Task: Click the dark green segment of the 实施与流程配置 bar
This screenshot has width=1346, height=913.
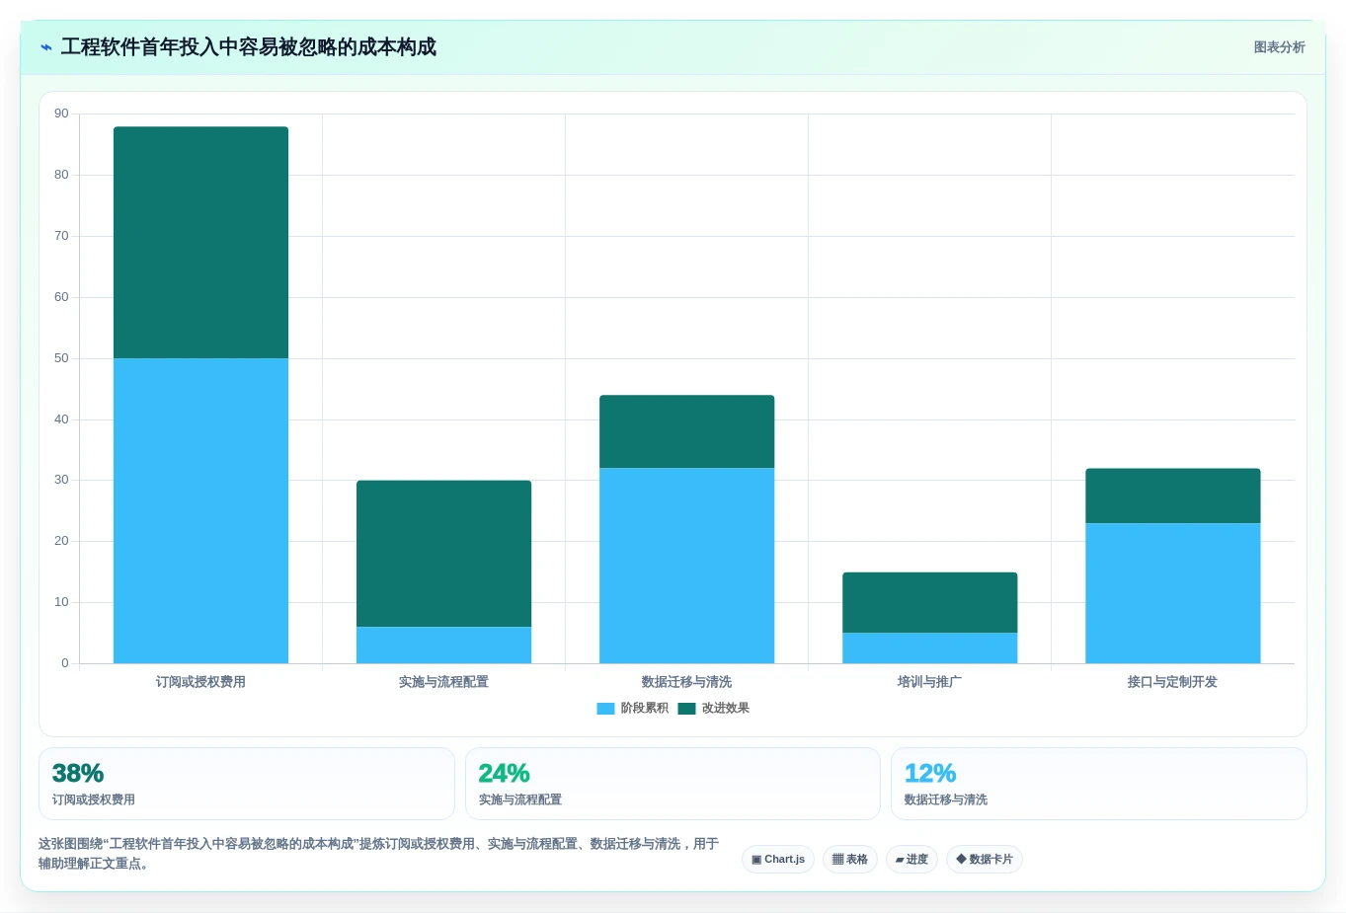Action: 443,554
